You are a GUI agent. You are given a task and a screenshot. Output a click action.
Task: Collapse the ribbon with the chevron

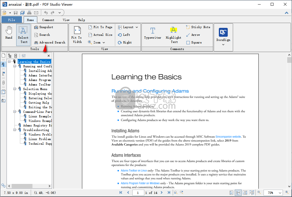tap(286, 13)
